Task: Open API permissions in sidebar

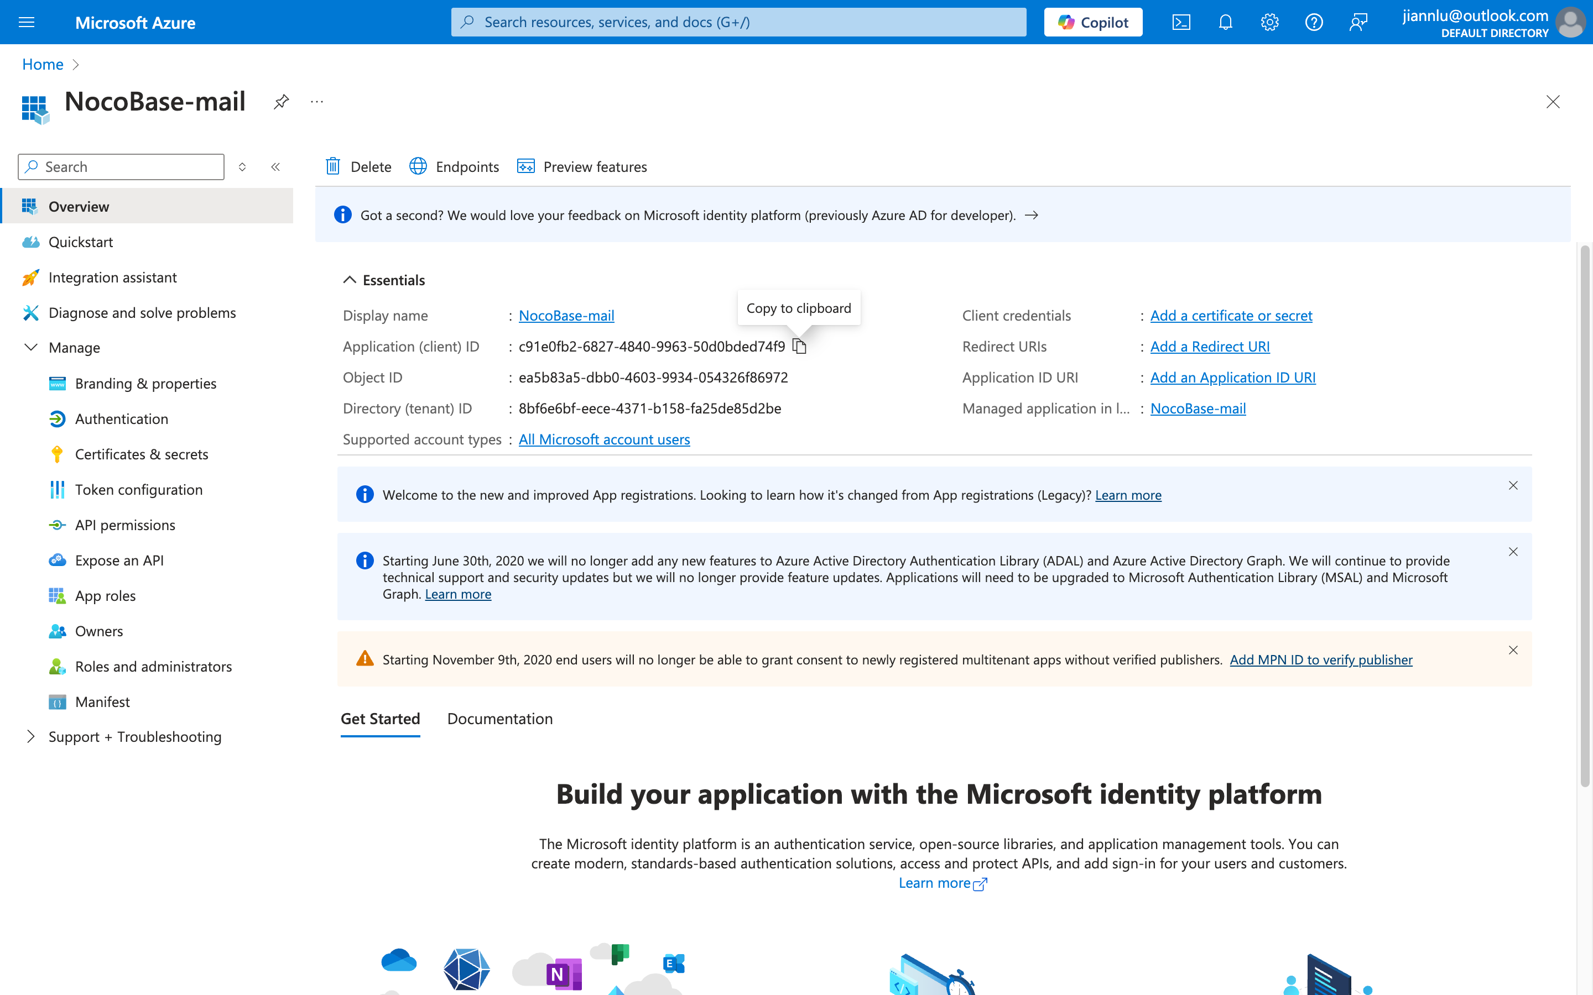Action: [125, 525]
